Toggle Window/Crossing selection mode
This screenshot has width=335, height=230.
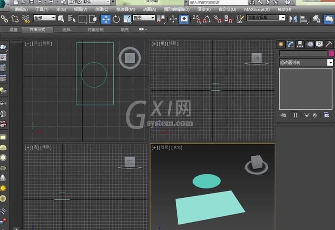tap(93, 19)
